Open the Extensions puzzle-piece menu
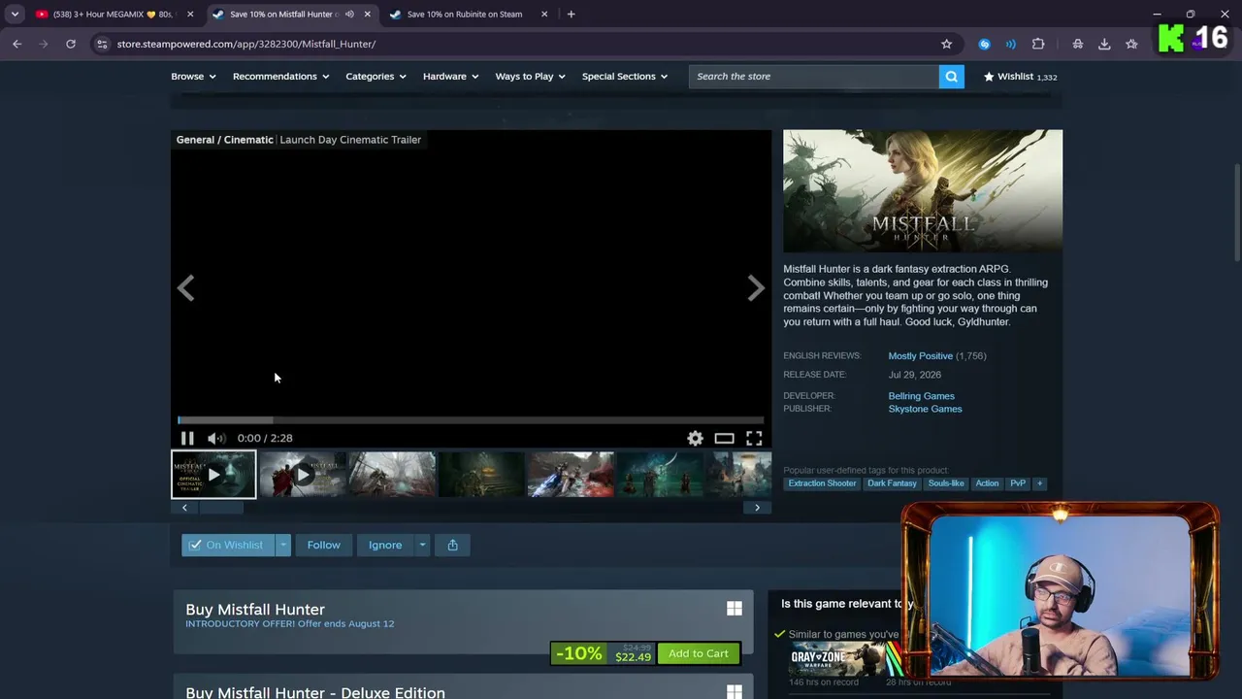The width and height of the screenshot is (1242, 699). (x=1038, y=44)
